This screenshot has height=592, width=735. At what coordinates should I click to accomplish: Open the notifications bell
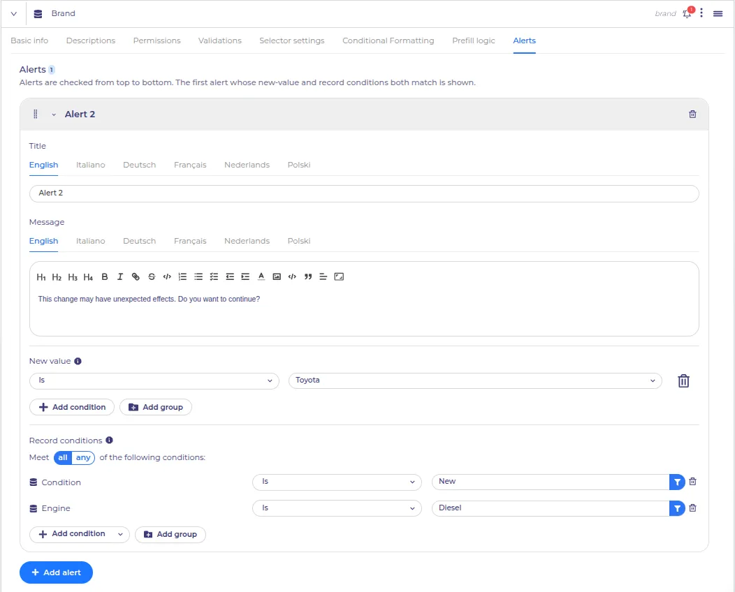tap(687, 13)
